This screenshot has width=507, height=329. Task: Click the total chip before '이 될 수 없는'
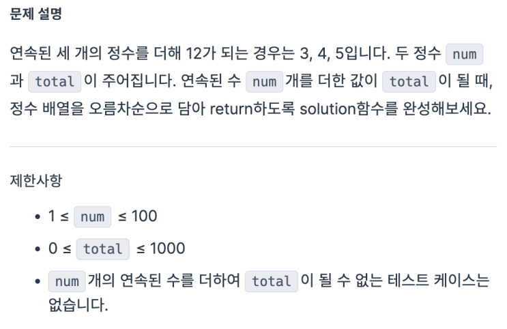(272, 281)
